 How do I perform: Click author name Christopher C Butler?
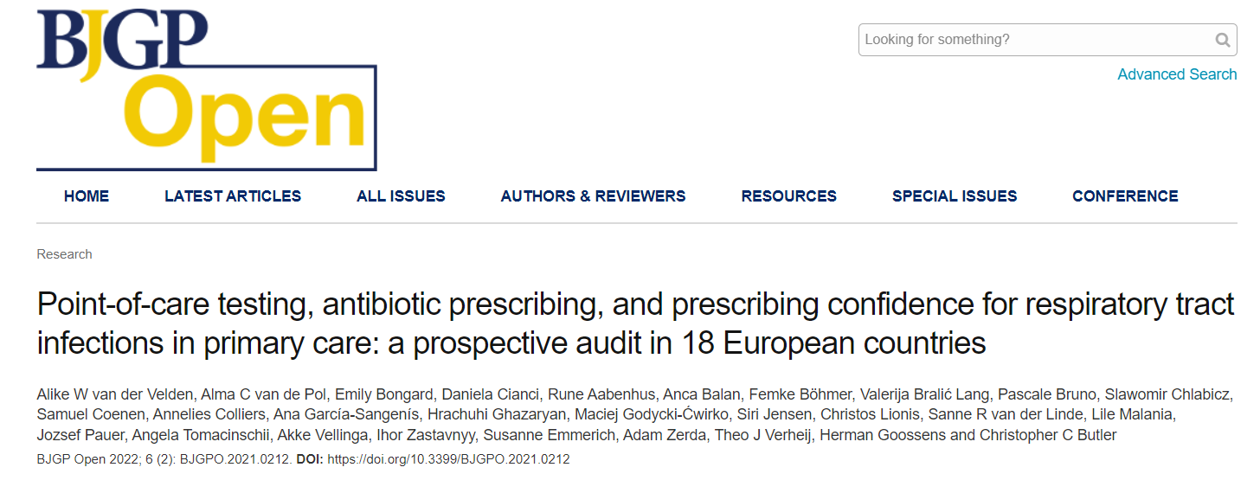(1048, 435)
